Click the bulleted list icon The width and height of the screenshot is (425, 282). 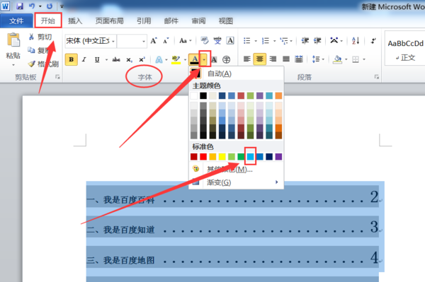click(246, 41)
